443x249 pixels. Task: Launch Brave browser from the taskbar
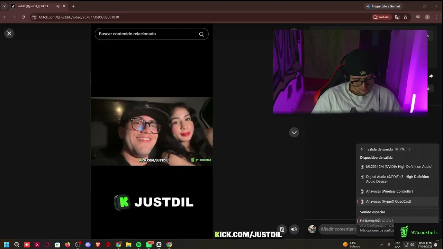pyautogui.click(x=98, y=245)
